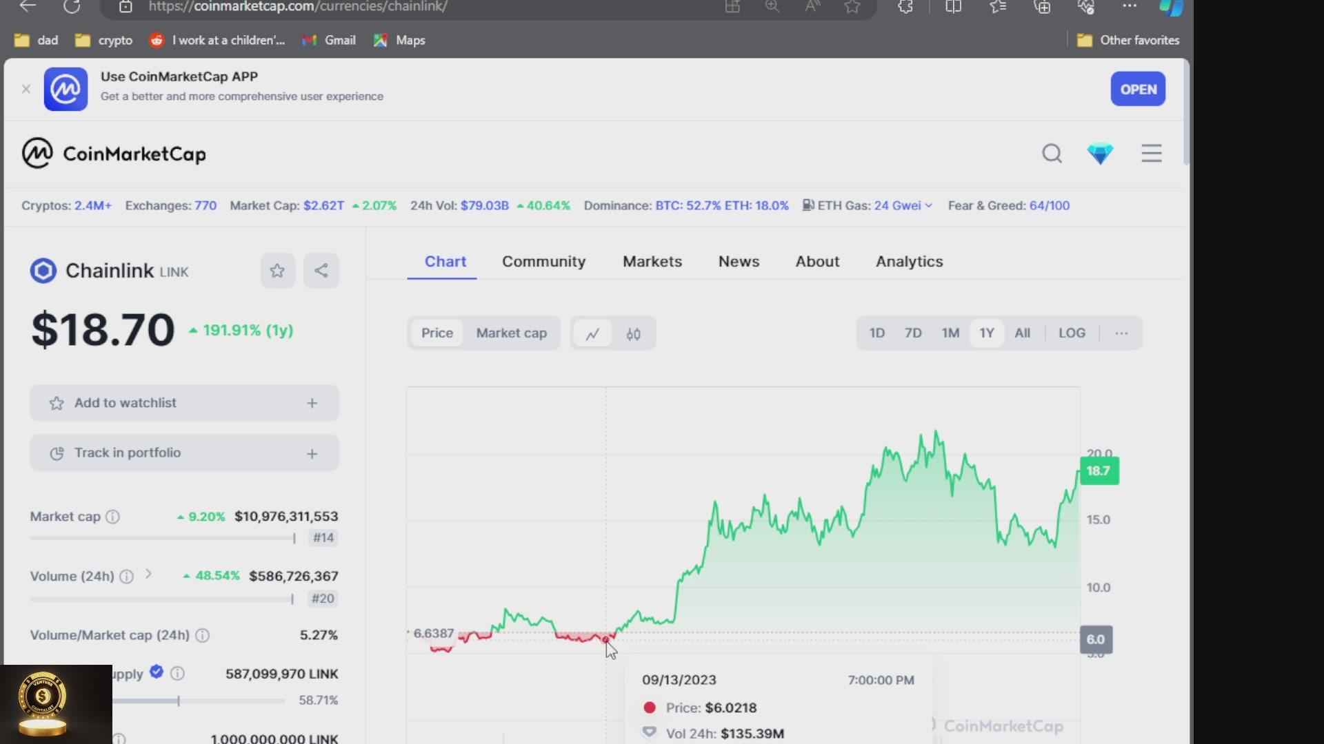The height and width of the screenshot is (744, 1324).
Task: Open the dad bookmarks folder
Action: point(37,40)
